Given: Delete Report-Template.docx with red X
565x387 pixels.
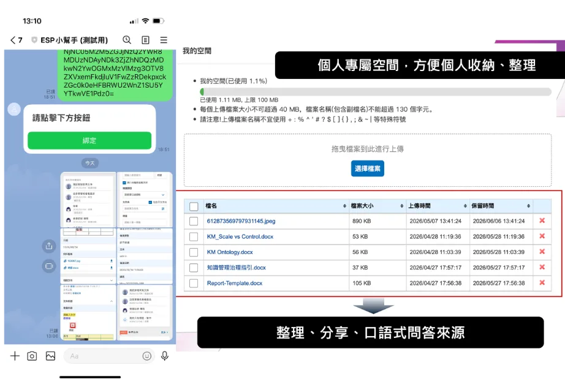Looking at the screenshot, I should (x=542, y=283).
